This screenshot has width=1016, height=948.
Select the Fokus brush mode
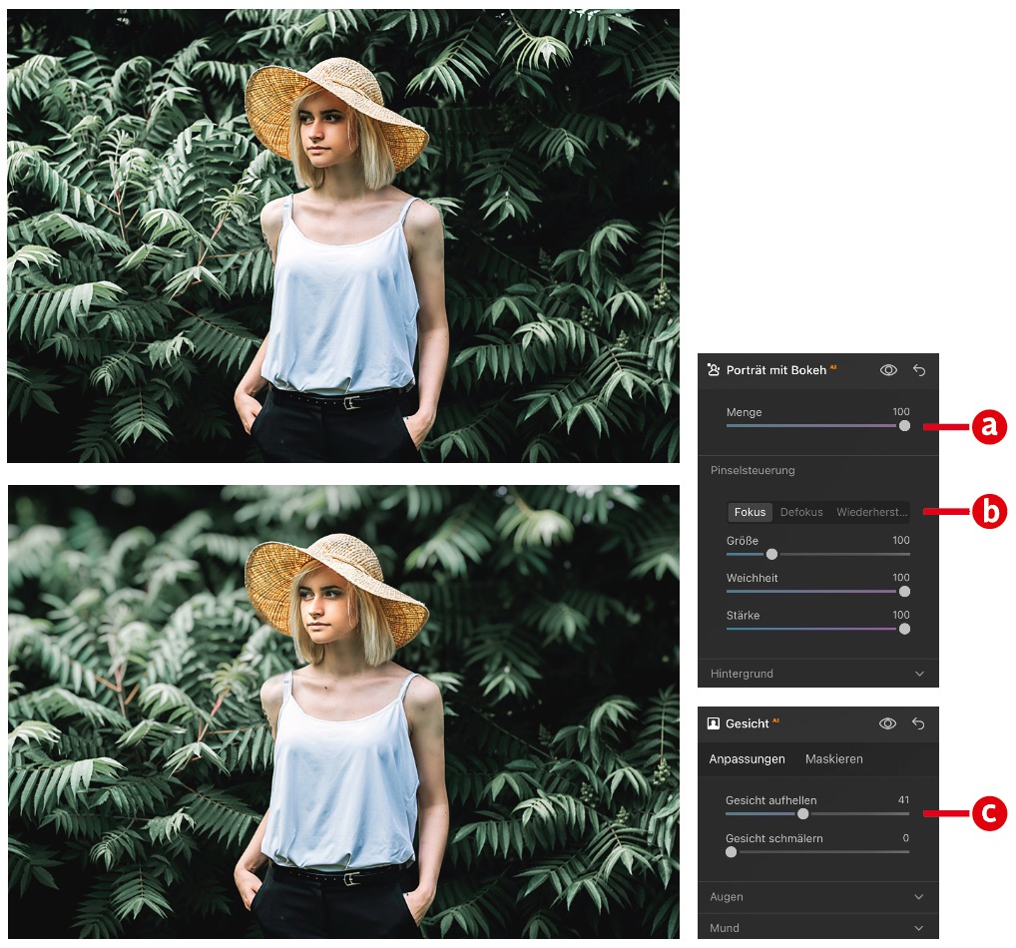pos(750,512)
